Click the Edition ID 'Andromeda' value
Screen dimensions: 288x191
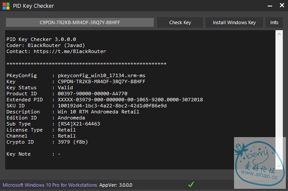coord(71,118)
